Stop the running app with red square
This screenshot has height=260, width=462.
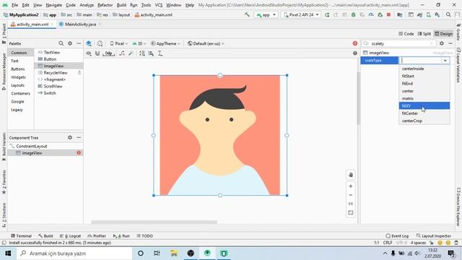coord(388,14)
